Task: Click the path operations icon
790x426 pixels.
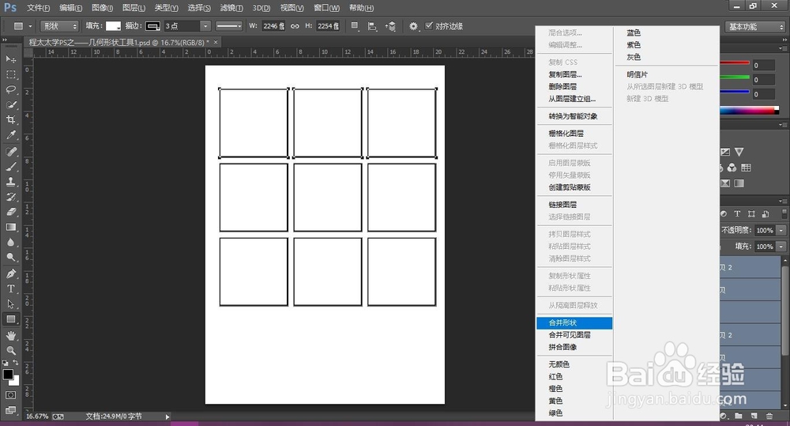Action: [355, 26]
